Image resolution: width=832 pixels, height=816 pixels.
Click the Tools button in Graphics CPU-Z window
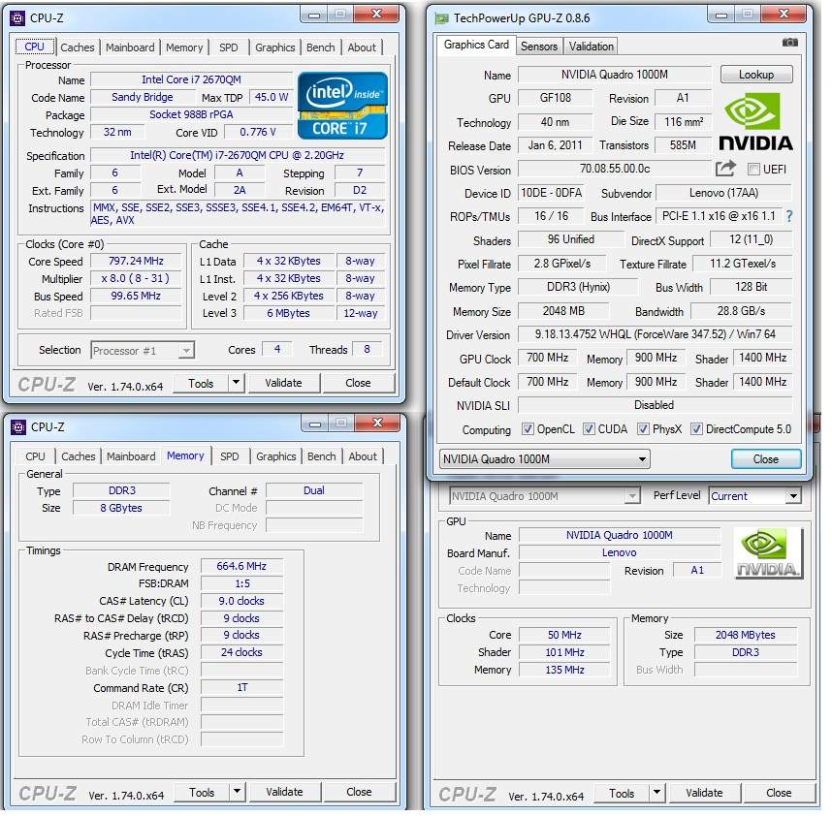(622, 793)
